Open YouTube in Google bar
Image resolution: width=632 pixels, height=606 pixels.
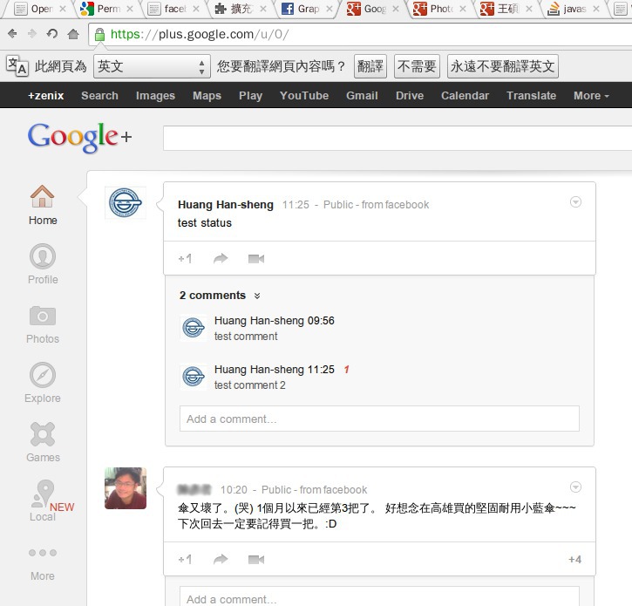(x=304, y=96)
